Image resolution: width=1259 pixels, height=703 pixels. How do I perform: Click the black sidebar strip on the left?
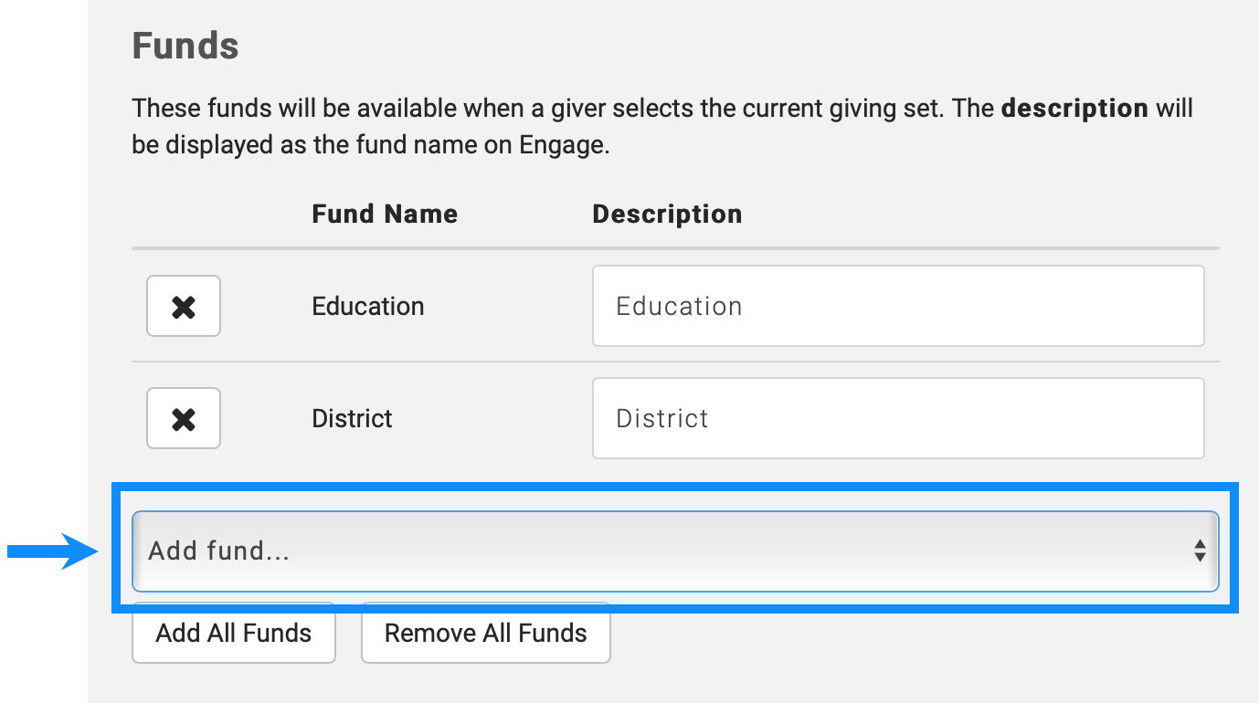click(x=43, y=274)
